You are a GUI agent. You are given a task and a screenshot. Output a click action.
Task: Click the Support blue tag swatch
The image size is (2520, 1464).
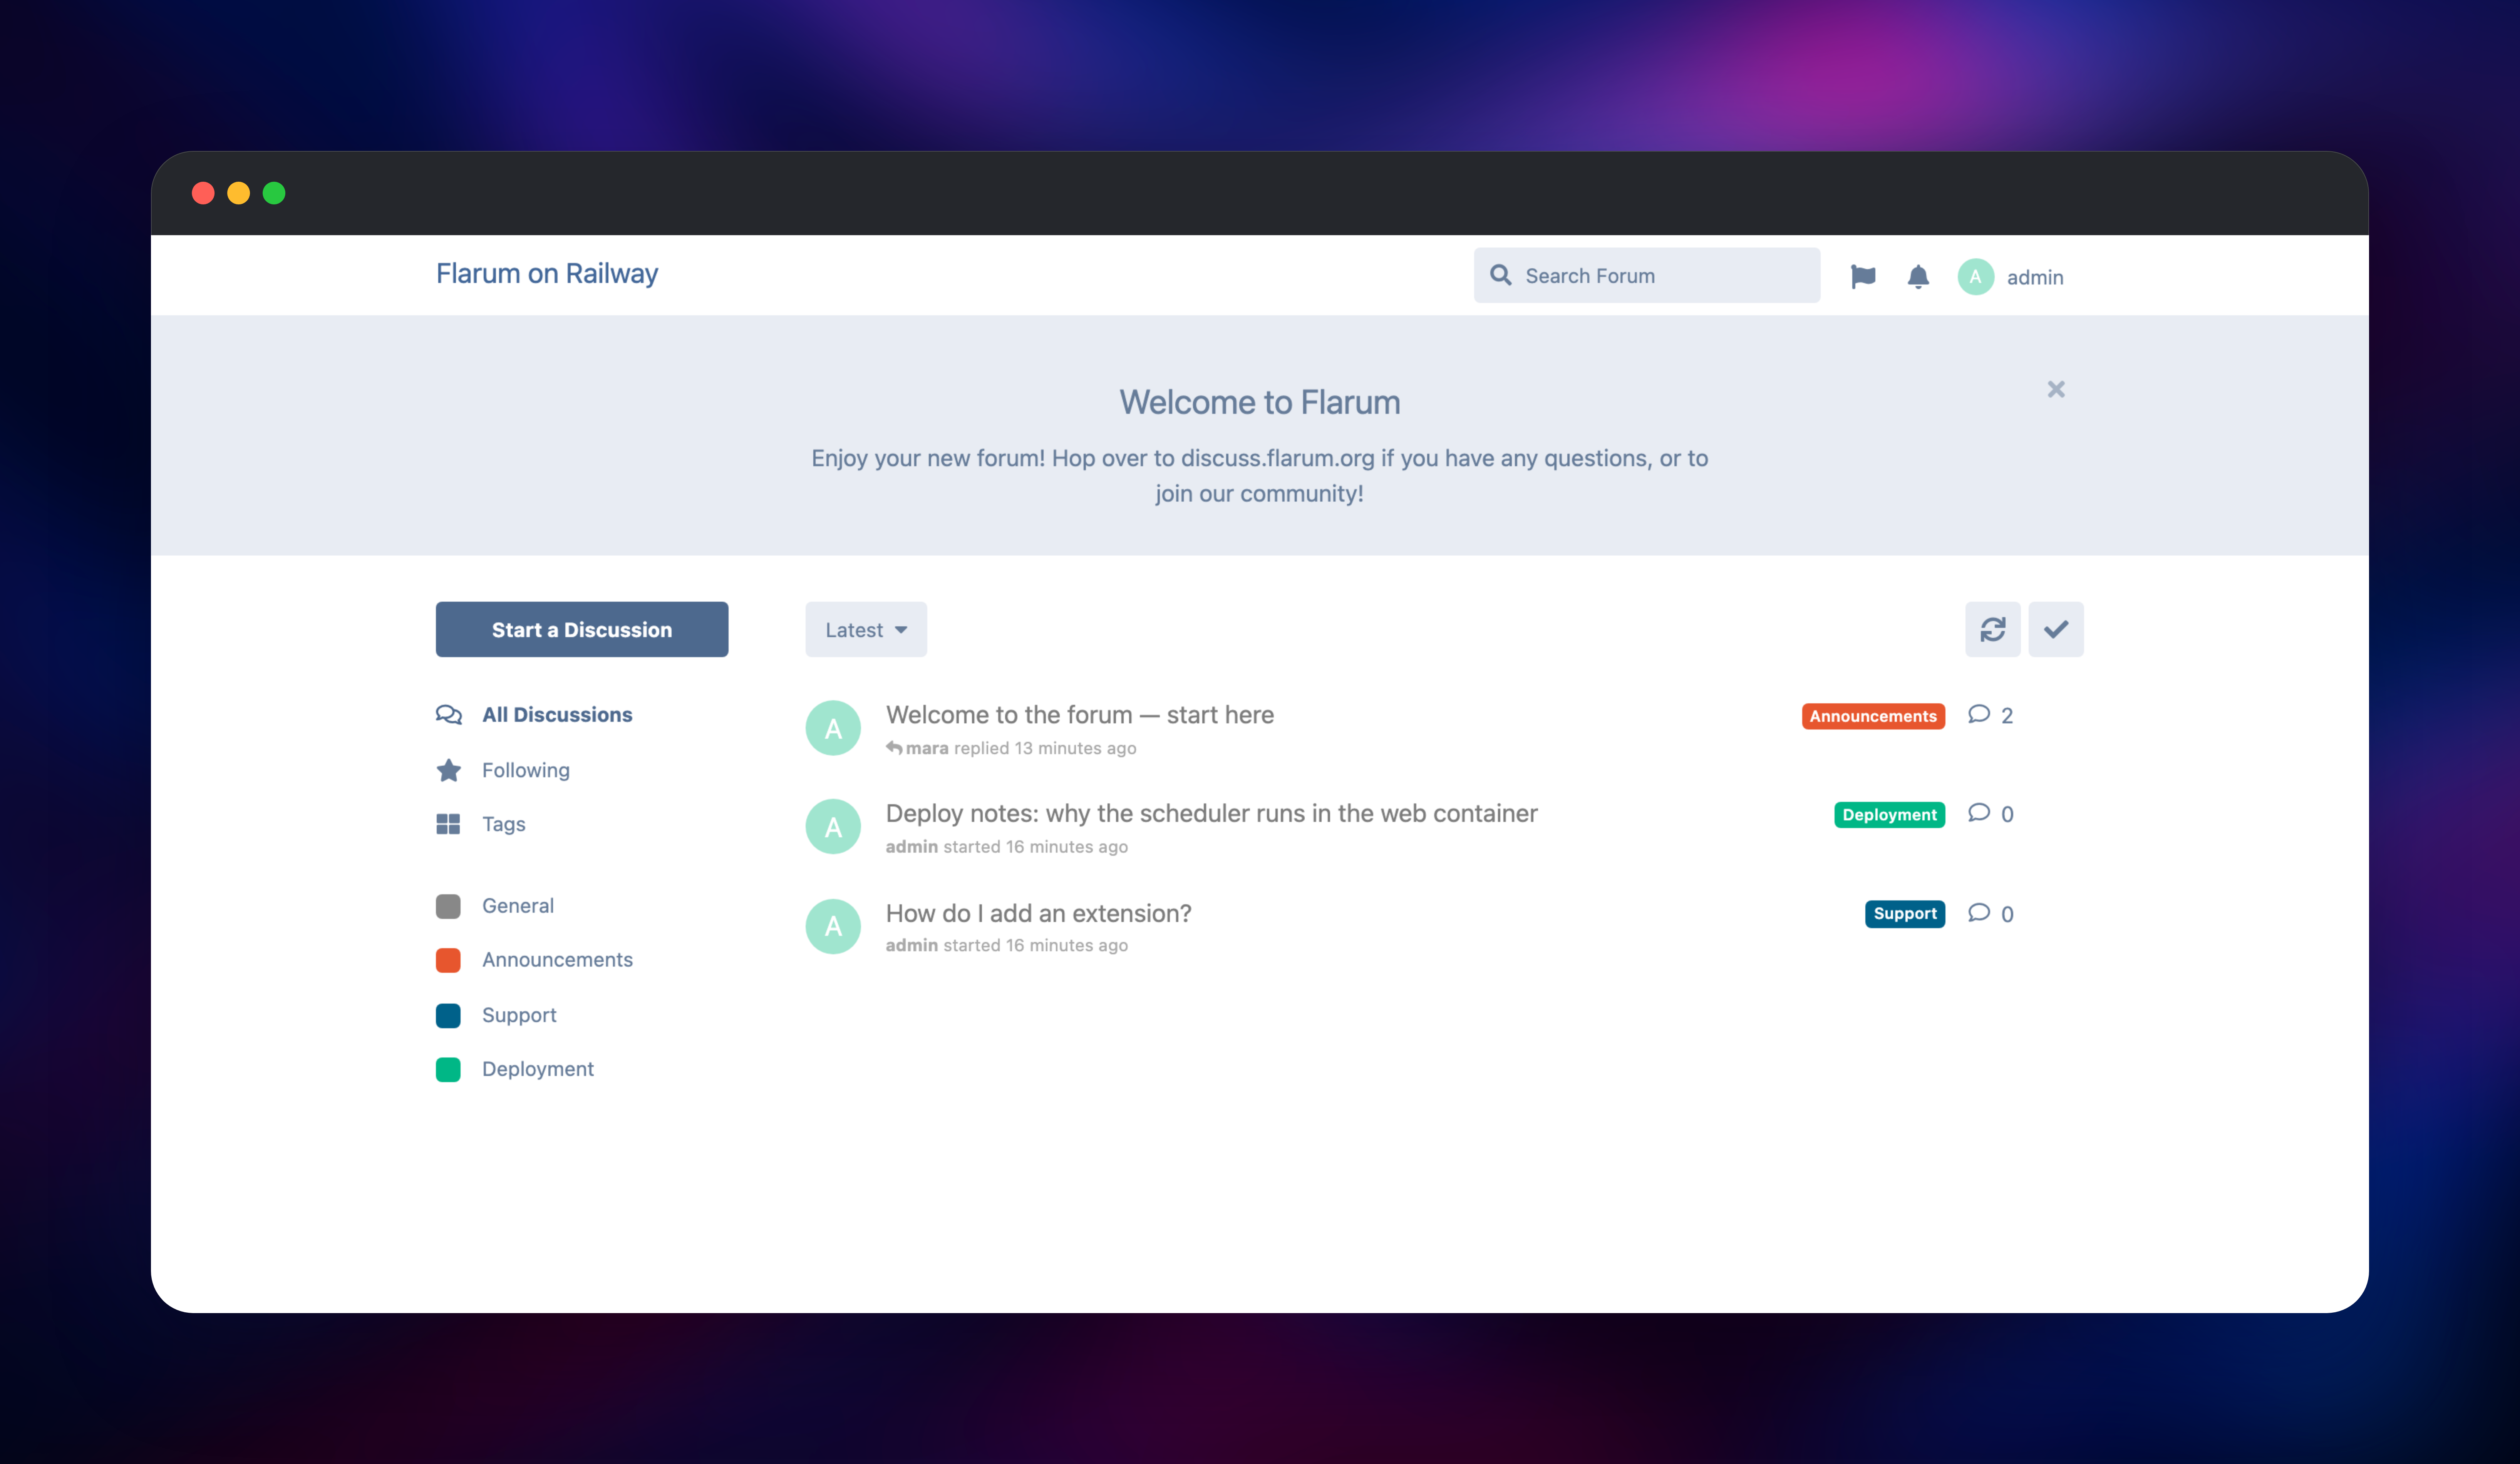448,1015
